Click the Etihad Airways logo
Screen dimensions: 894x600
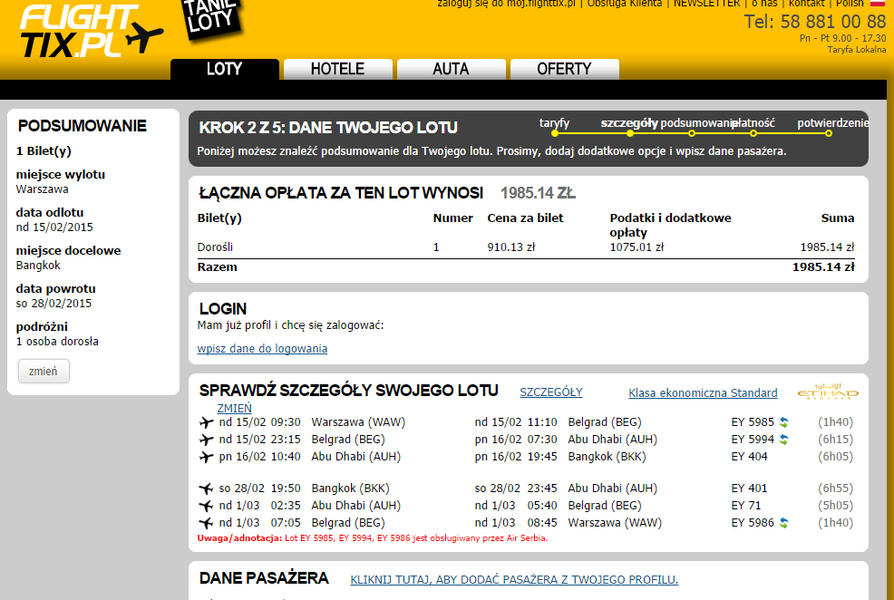pyautogui.click(x=828, y=392)
